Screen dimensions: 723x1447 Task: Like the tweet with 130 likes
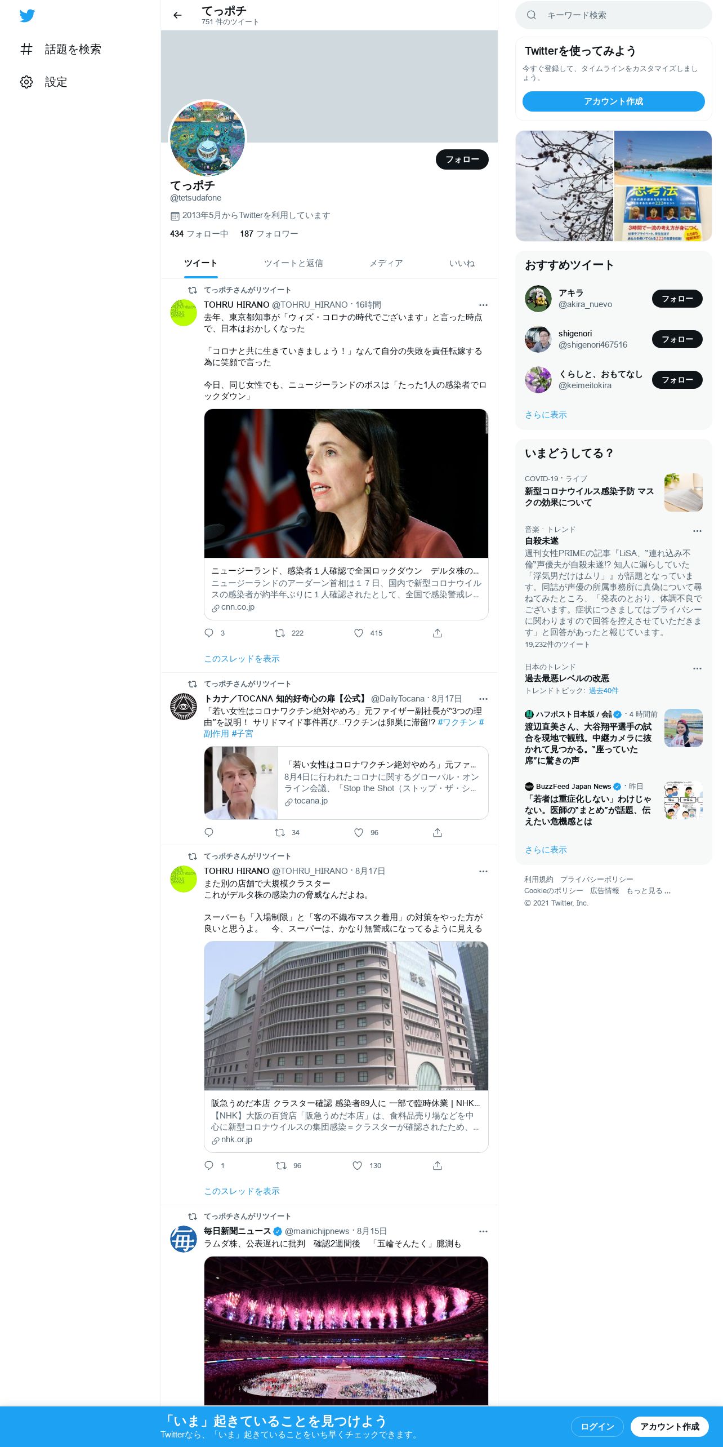[357, 1165]
